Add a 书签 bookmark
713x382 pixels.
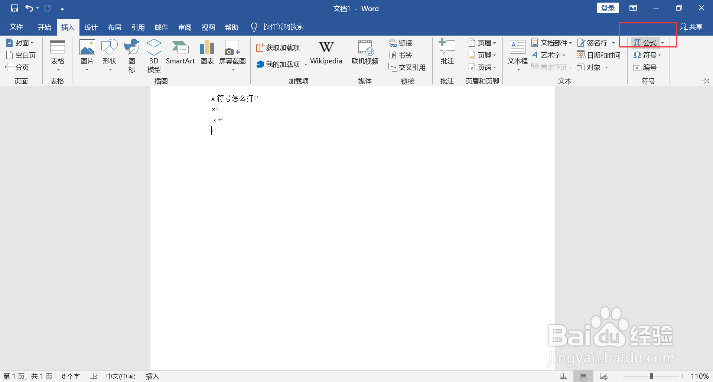pyautogui.click(x=401, y=55)
